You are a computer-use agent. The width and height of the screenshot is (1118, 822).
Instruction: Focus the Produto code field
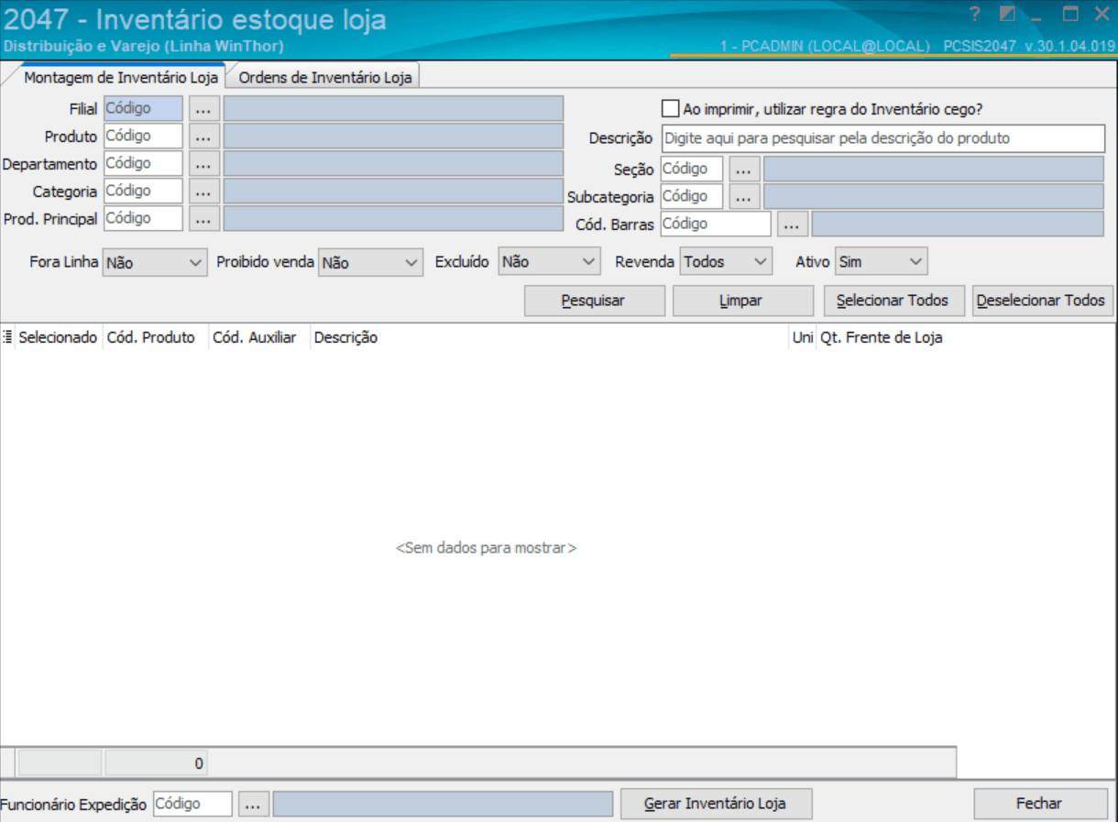click(x=143, y=136)
